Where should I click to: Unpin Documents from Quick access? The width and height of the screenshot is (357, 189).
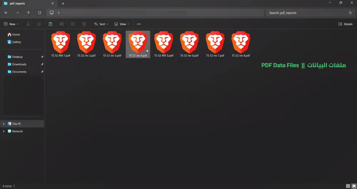pos(42,72)
